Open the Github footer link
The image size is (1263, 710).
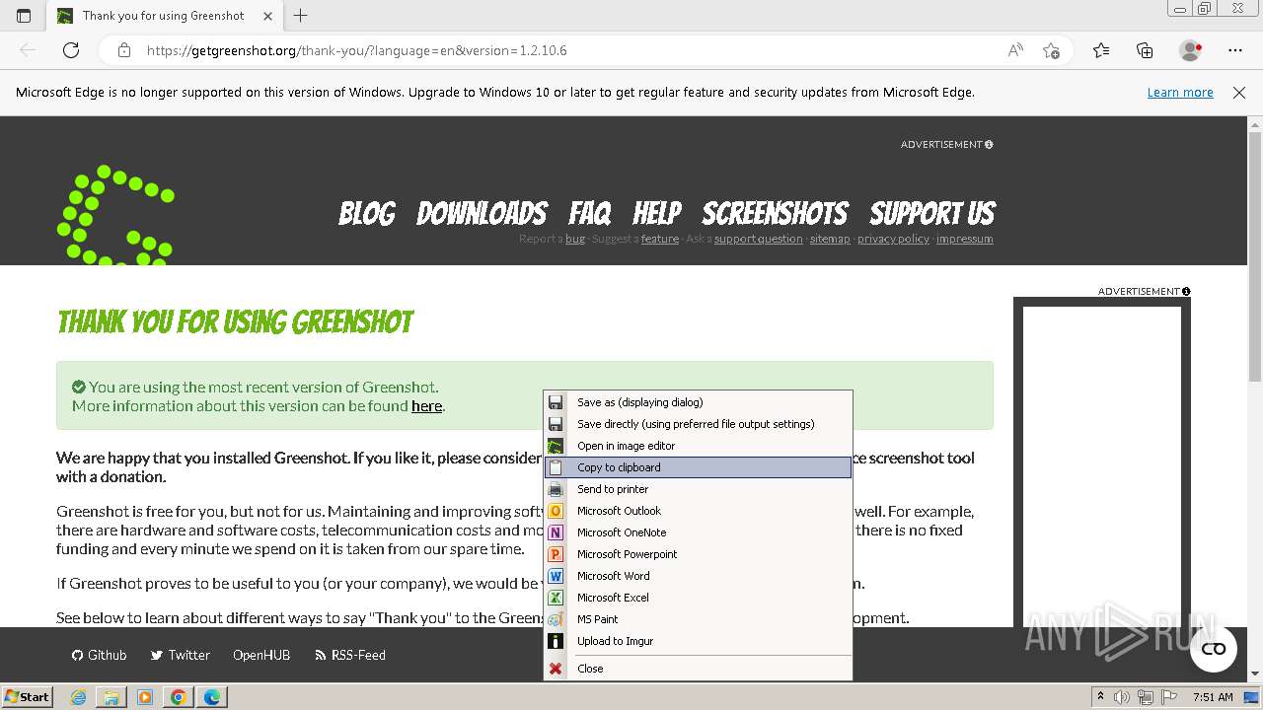pyautogui.click(x=99, y=655)
